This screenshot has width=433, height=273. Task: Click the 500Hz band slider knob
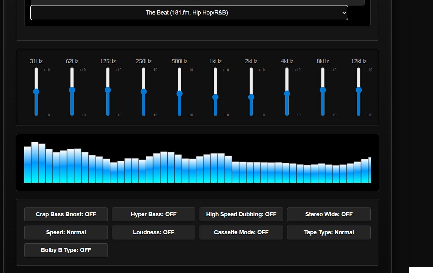[x=180, y=94]
